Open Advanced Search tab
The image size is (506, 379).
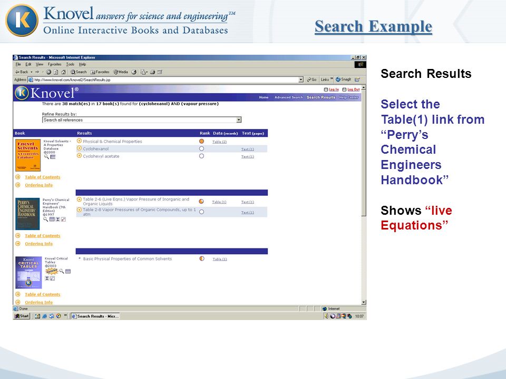pos(288,97)
